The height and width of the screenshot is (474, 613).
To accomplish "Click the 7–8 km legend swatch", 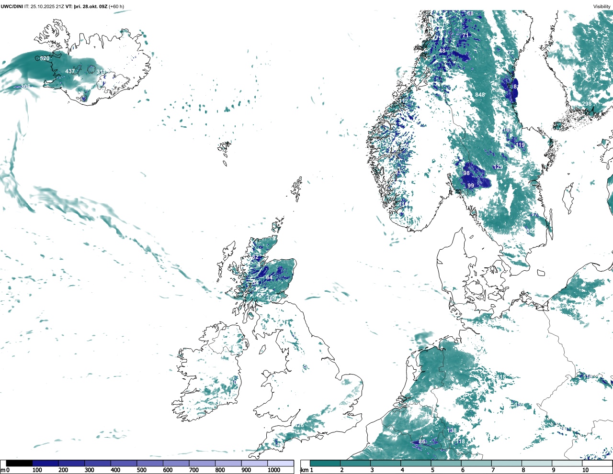I will click(x=506, y=463).
